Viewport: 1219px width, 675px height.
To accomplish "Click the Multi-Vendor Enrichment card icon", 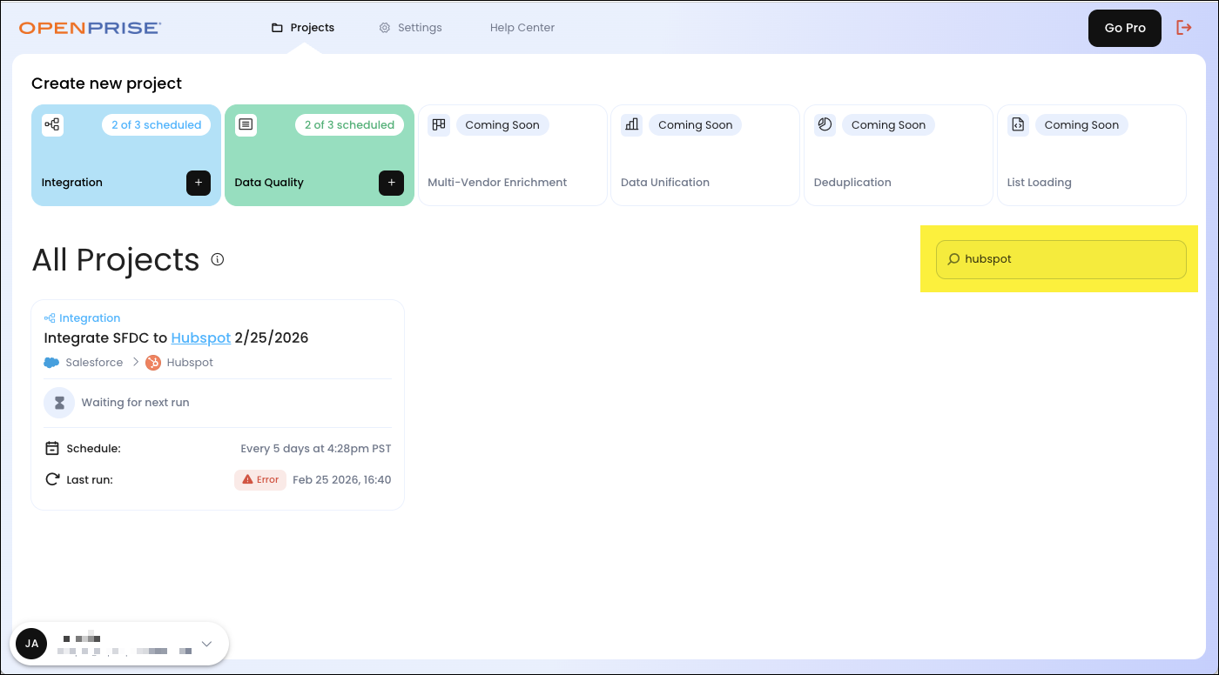I will (x=439, y=125).
